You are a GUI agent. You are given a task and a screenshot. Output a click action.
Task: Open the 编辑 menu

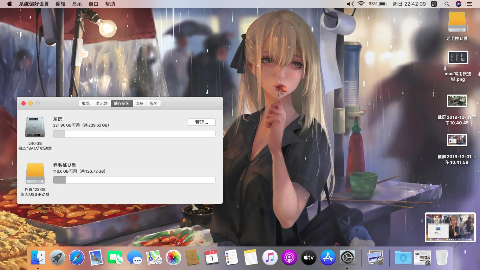(x=60, y=4)
